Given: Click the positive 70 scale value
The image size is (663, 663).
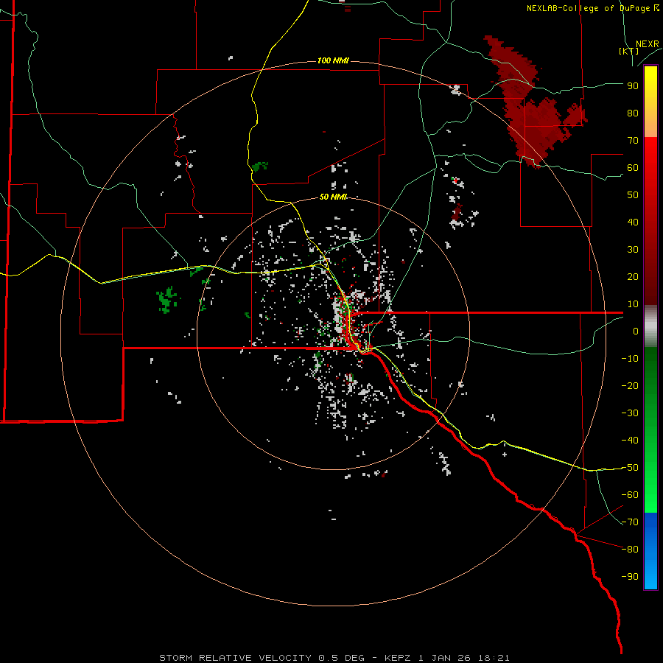Looking at the screenshot, I should coord(633,141).
